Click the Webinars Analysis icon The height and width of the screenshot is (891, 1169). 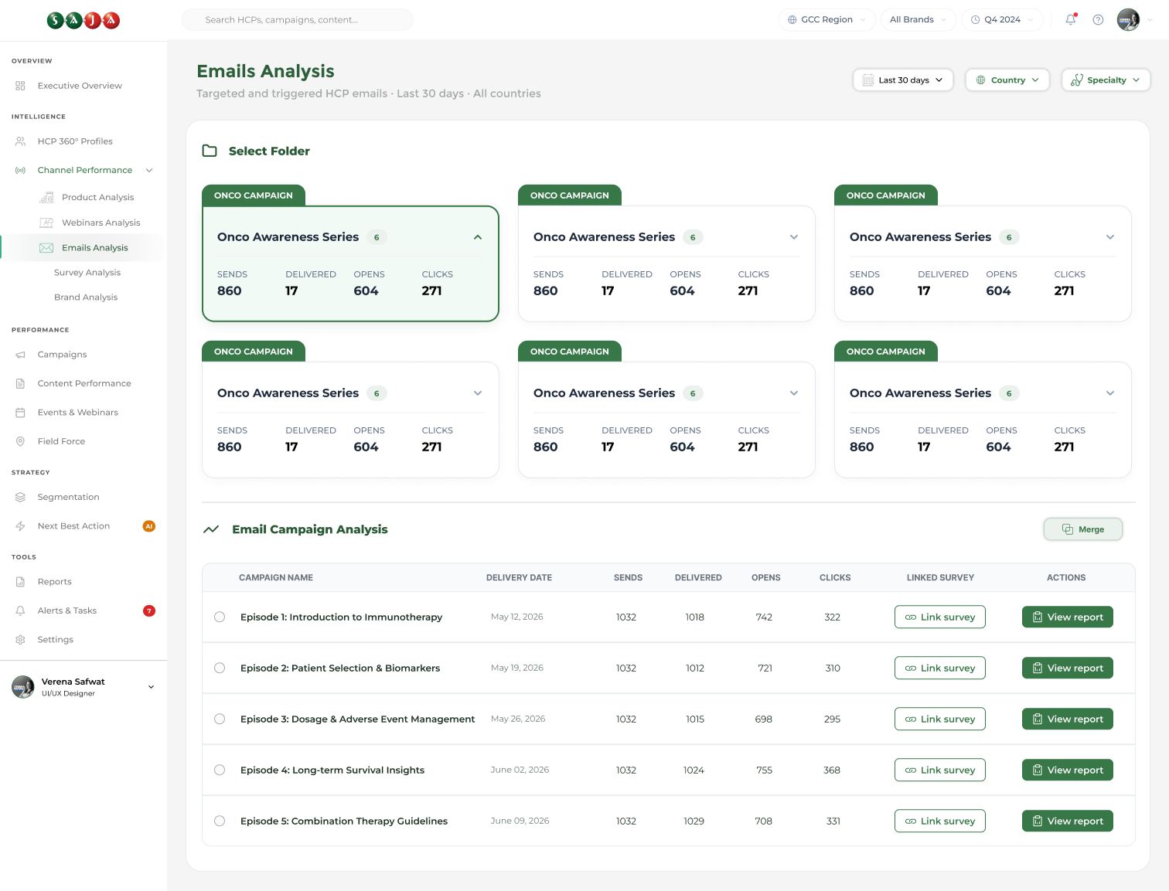(x=46, y=223)
